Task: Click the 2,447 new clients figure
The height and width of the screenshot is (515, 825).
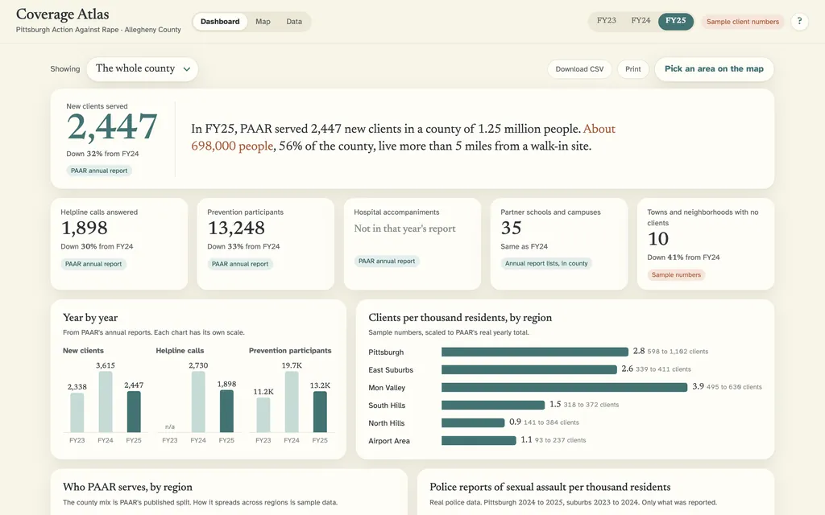Action: tap(112, 127)
